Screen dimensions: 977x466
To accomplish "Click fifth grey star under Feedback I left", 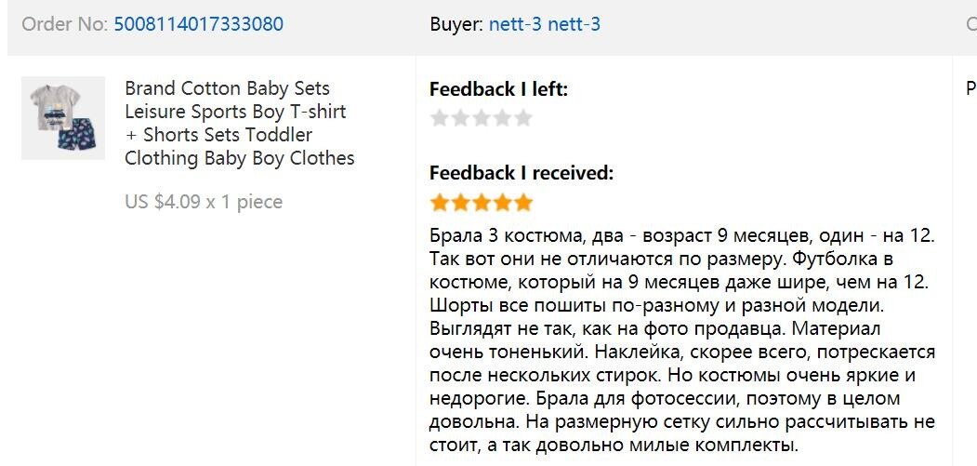I will 523,118.
